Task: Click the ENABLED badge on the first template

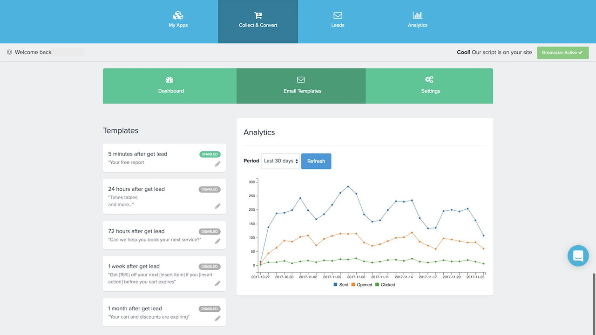Action: [210, 154]
